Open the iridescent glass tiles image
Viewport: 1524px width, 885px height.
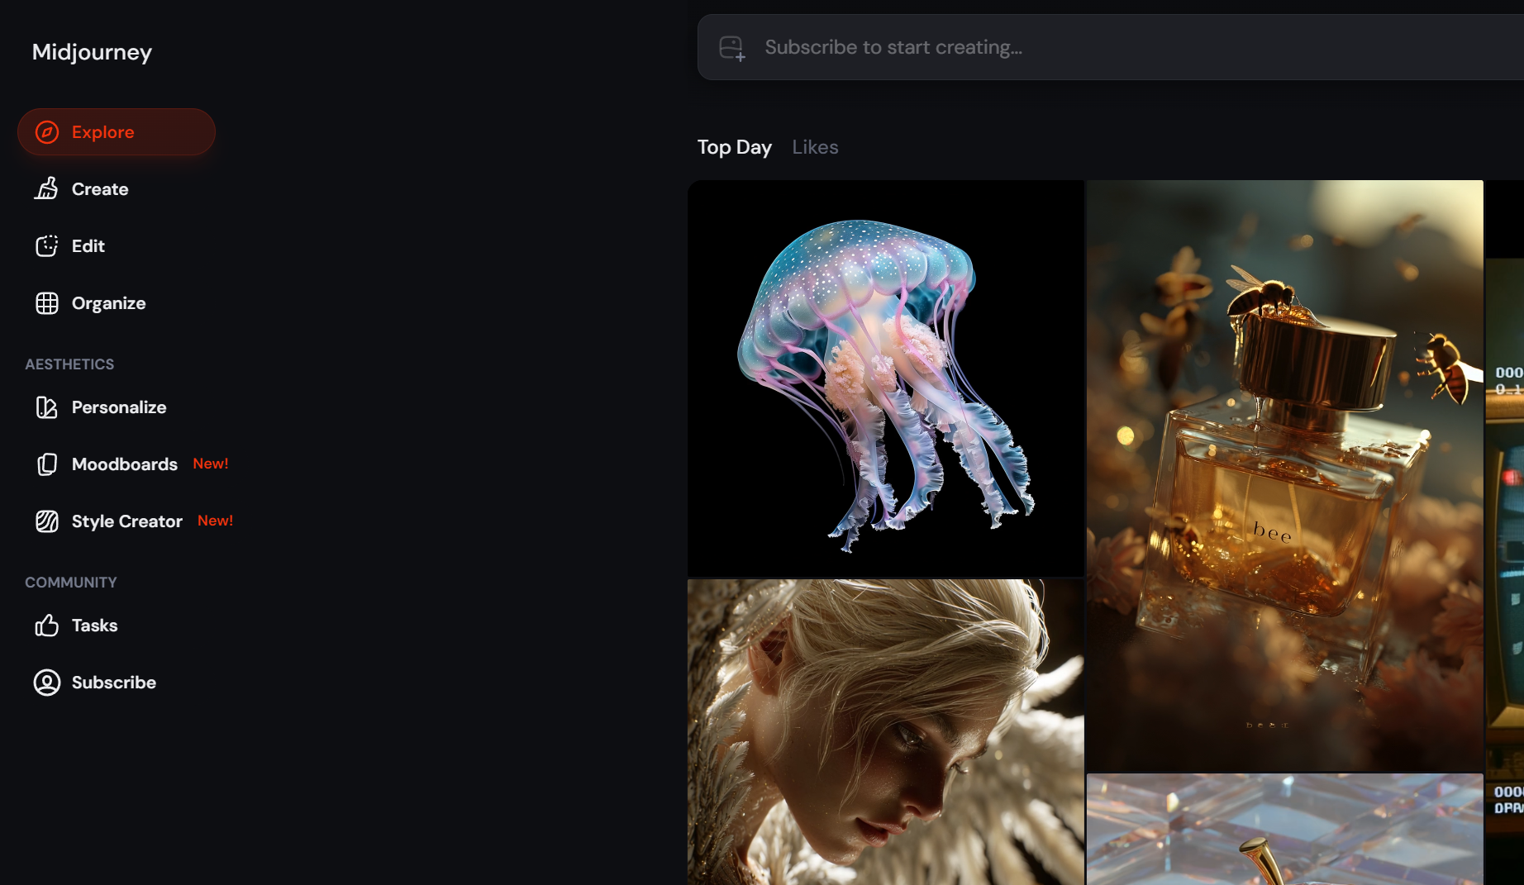pyautogui.click(x=1284, y=829)
